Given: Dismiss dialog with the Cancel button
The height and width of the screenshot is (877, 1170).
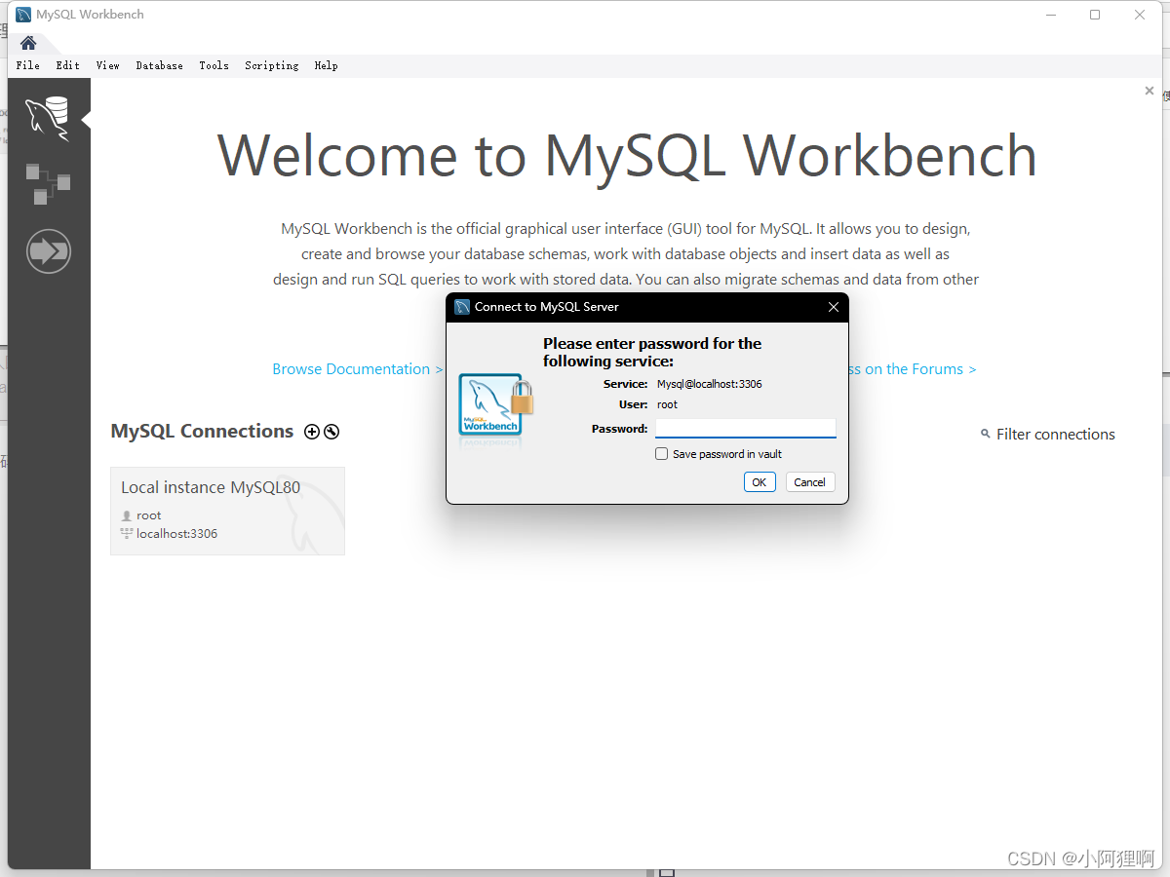Looking at the screenshot, I should click(810, 482).
